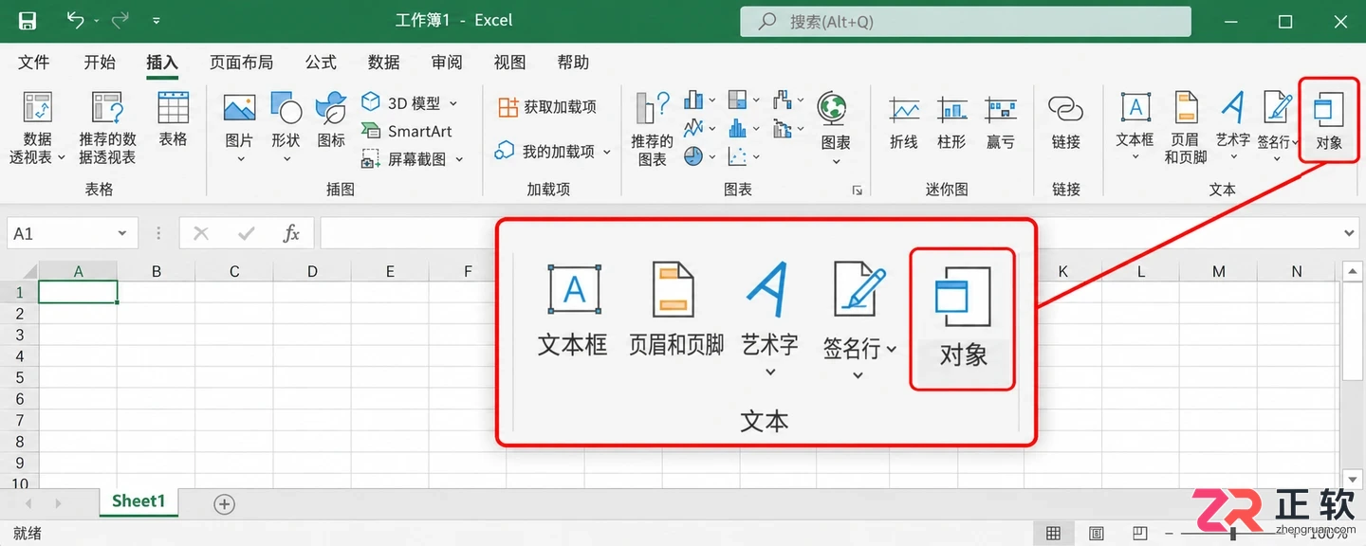Viewport: 1366px width, 546px height.
Task: Insert a globe map chart
Action: pyautogui.click(x=835, y=129)
